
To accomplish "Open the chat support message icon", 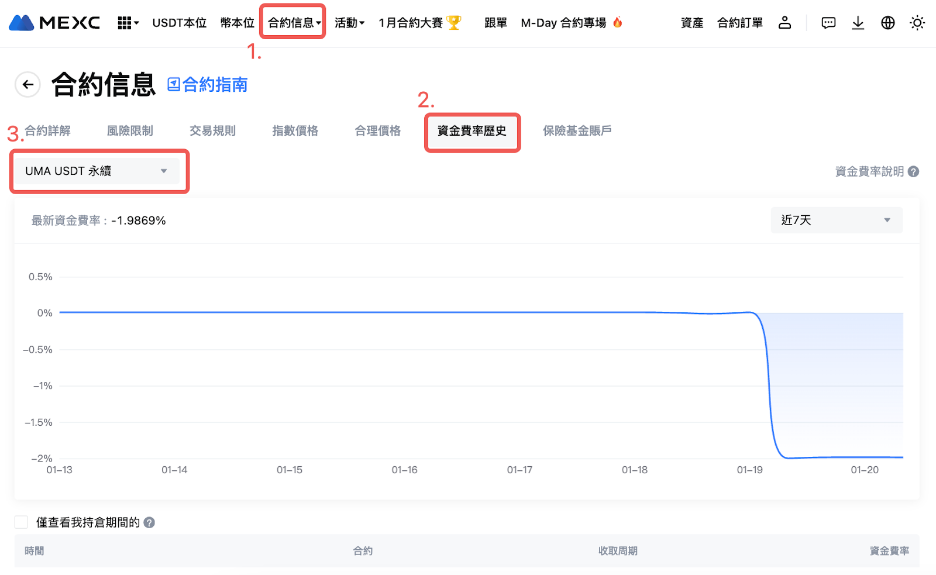I will (828, 23).
